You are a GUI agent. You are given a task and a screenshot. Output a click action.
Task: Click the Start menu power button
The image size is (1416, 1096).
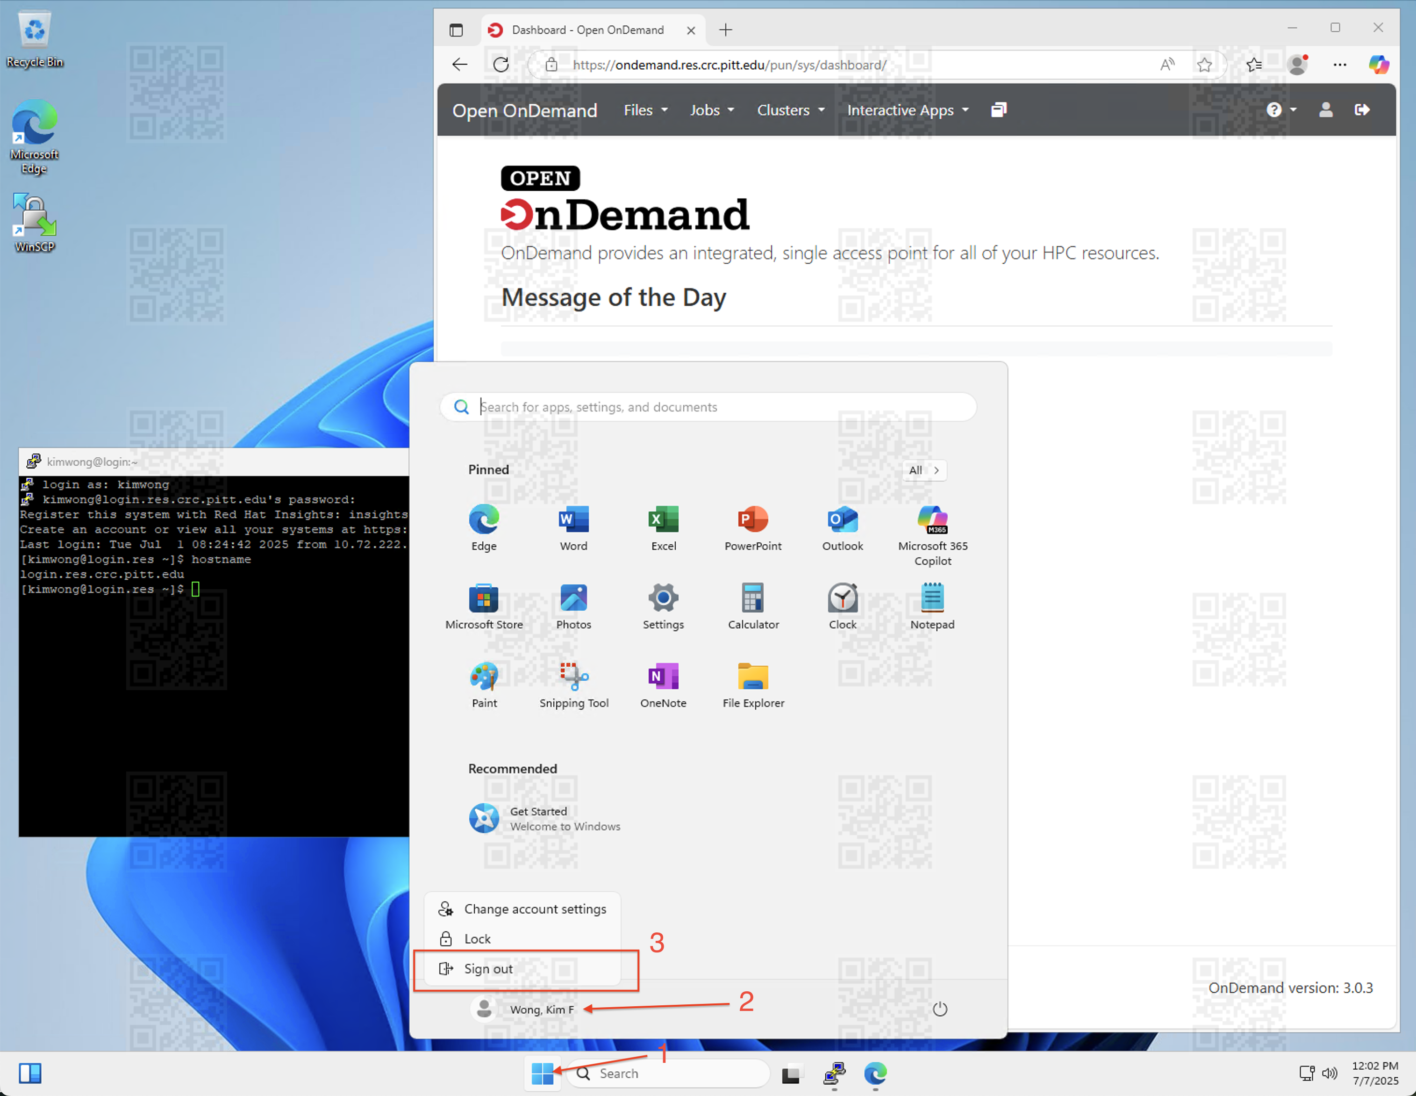point(939,1009)
